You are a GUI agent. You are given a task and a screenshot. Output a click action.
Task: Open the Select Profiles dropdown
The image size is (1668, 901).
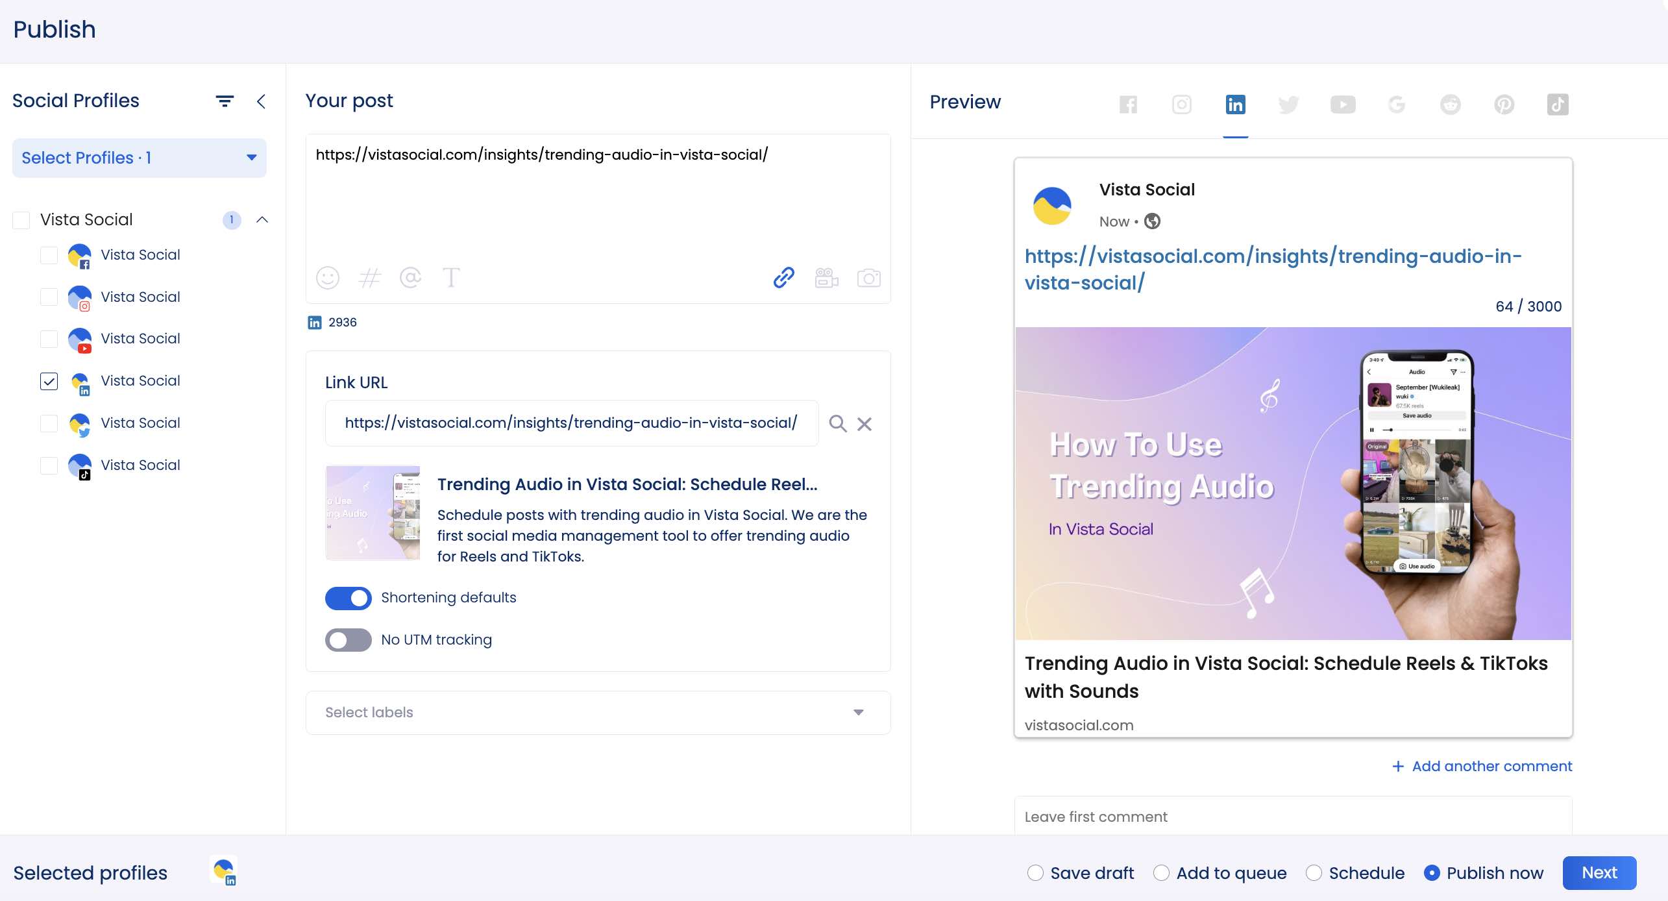(139, 158)
